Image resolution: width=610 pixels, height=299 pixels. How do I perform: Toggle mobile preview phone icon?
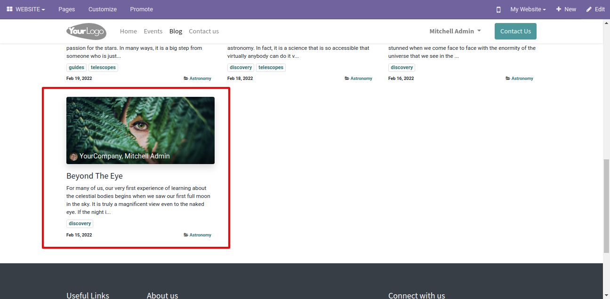tap(498, 9)
